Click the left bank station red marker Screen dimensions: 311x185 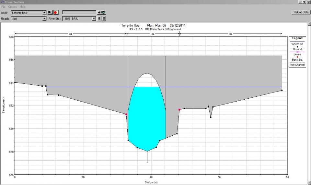126,114
